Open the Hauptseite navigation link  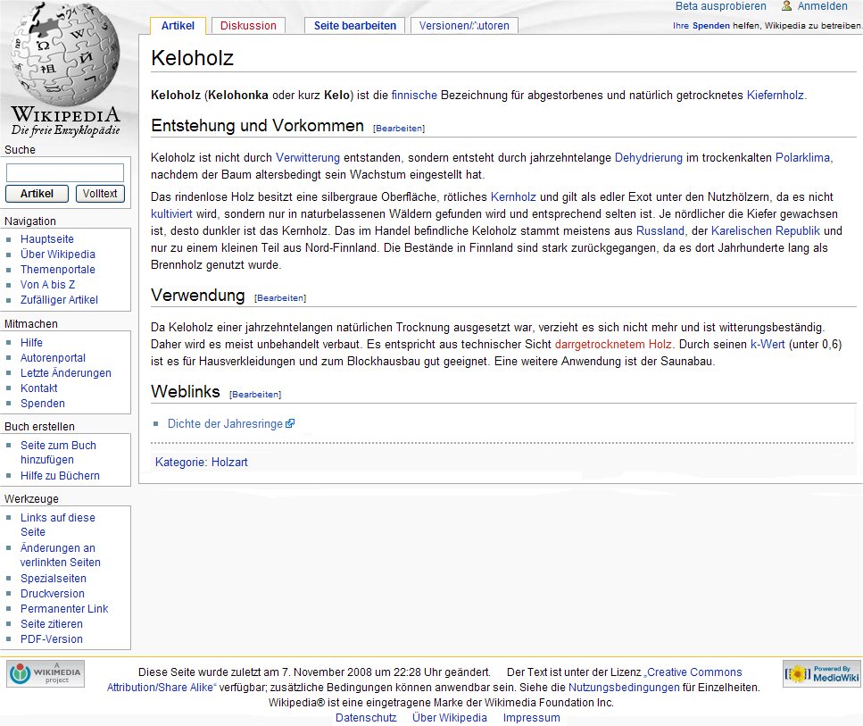47,239
